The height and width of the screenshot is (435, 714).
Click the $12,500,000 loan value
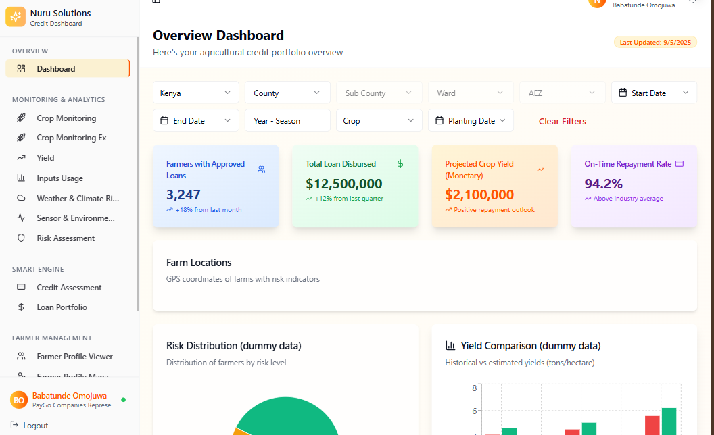tap(343, 184)
